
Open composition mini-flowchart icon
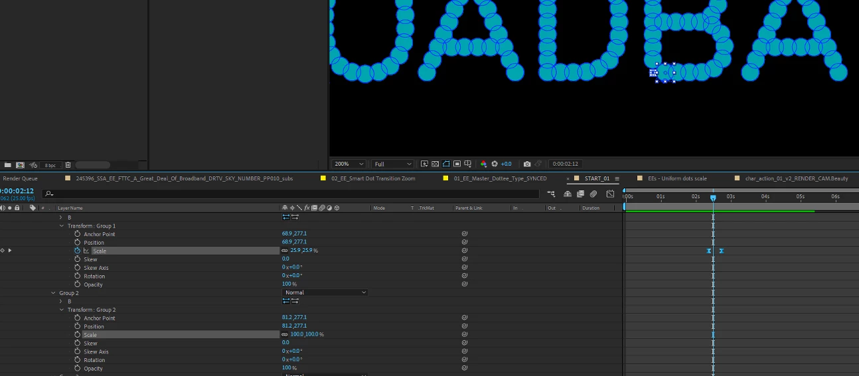[552, 194]
